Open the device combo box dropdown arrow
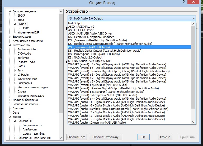 (x=193, y=18)
